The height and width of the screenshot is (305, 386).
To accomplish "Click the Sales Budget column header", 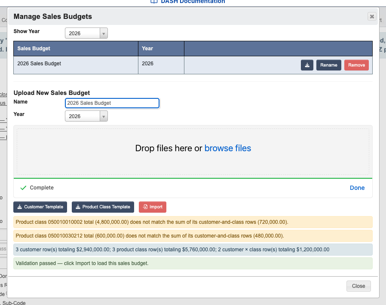I will click(76, 49).
